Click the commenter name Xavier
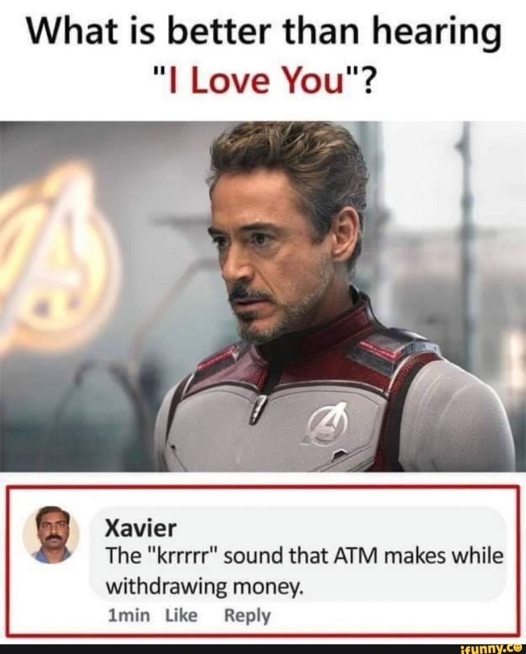The height and width of the screenshot is (654, 526). pos(140,529)
